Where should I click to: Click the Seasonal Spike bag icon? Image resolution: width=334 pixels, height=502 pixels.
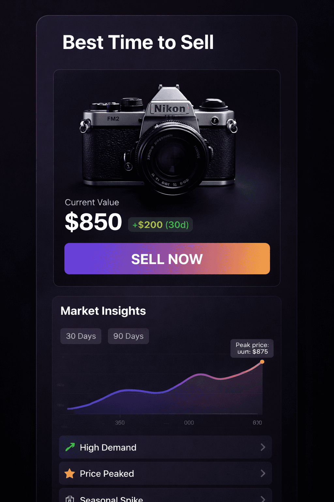pos(69,499)
